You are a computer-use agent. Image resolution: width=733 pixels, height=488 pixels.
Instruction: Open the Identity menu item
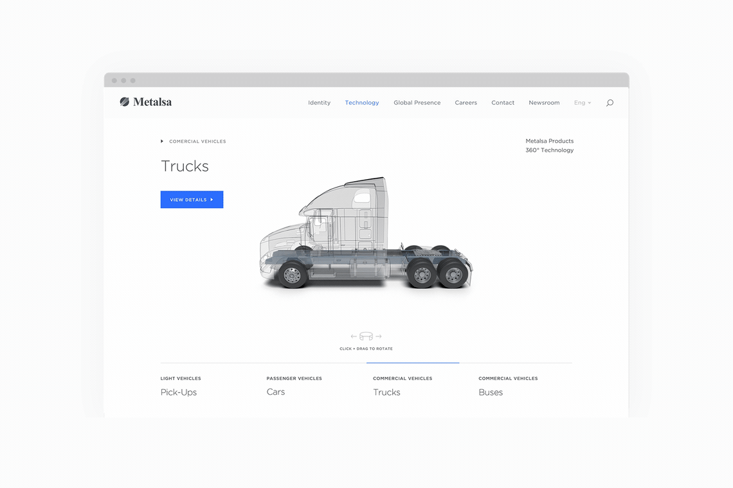coord(319,103)
